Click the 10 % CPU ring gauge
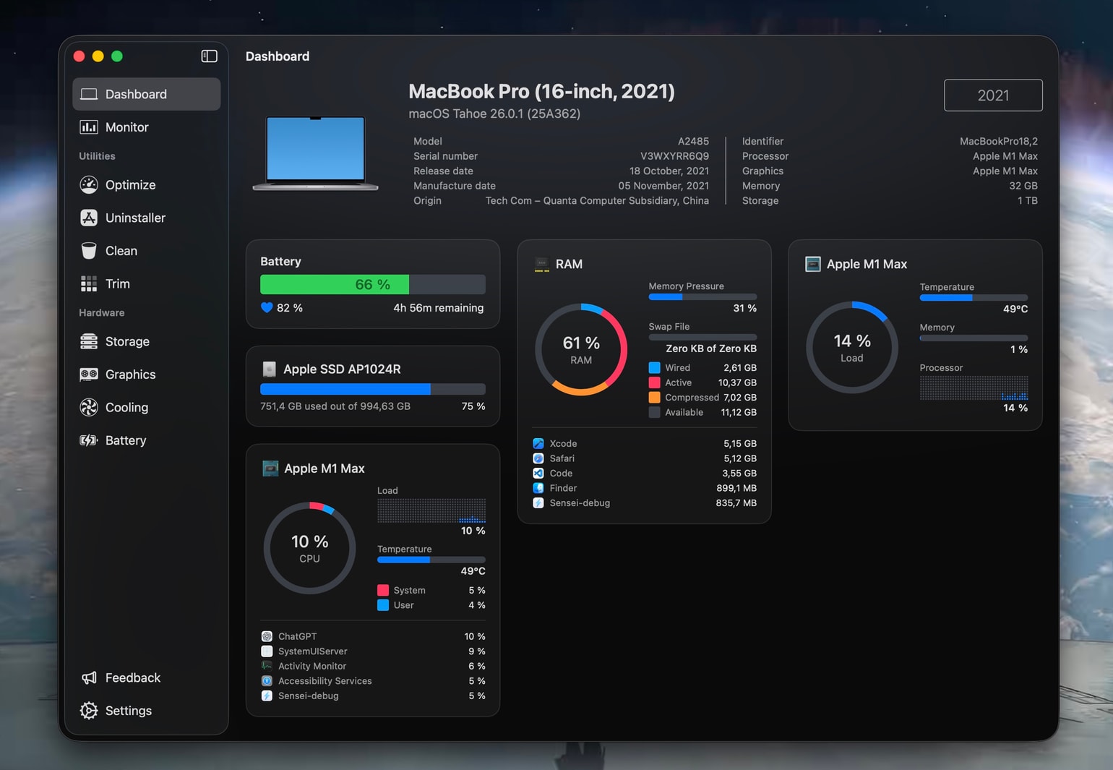The width and height of the screenshot is (1113, 770). (309, 548)
